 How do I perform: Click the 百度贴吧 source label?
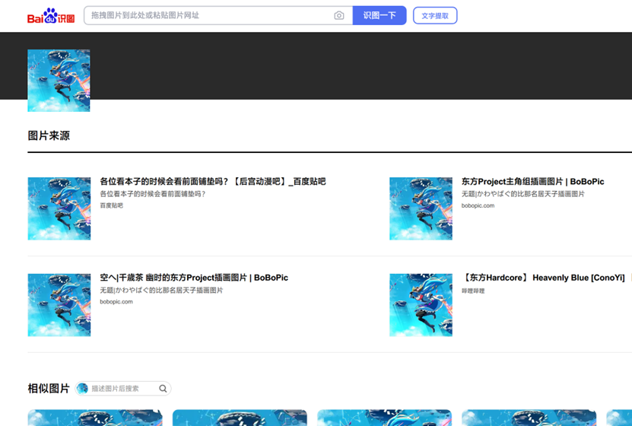tap(112, 205)
